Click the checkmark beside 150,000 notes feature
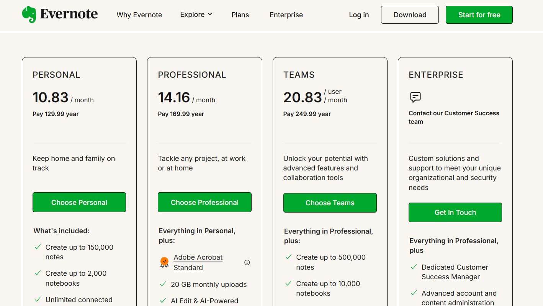Screen dimensions: 543x306 37,247
